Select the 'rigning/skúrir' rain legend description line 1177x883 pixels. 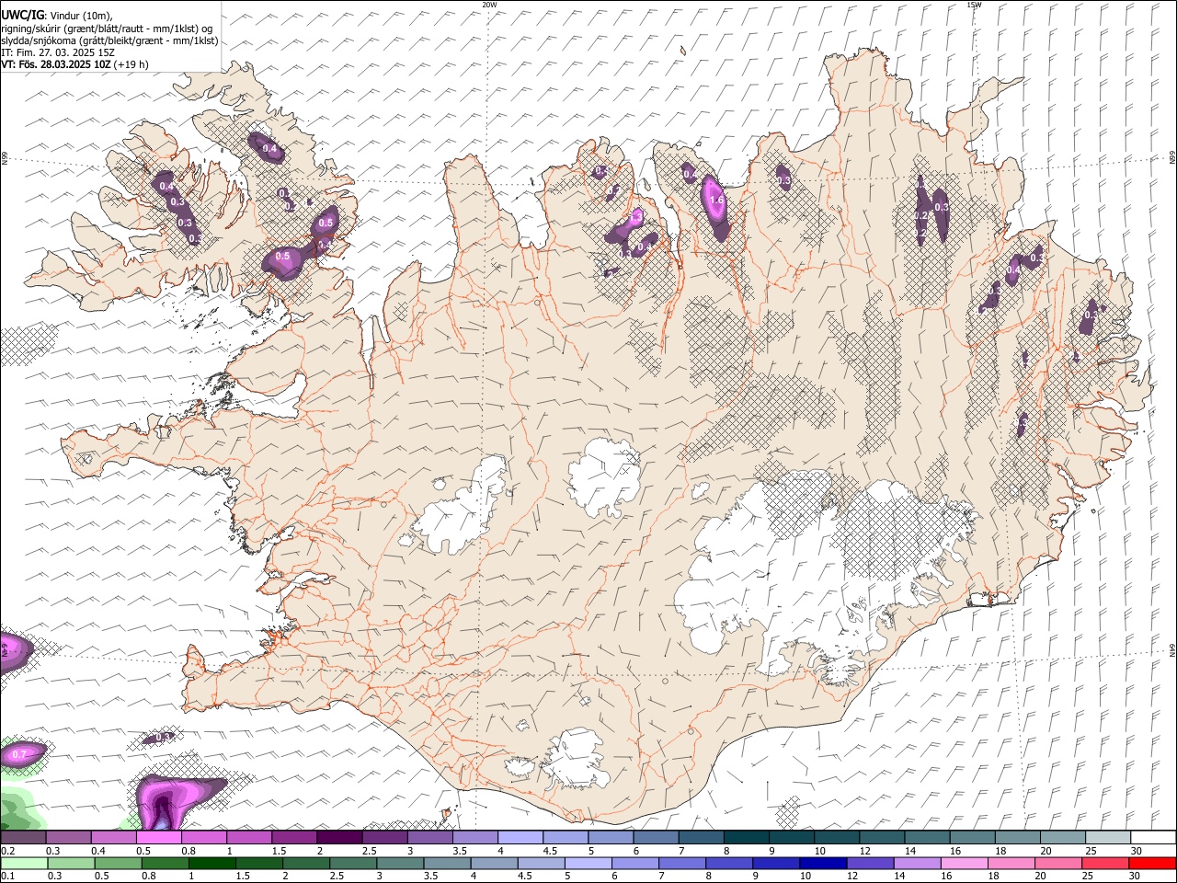pos(109,29)
